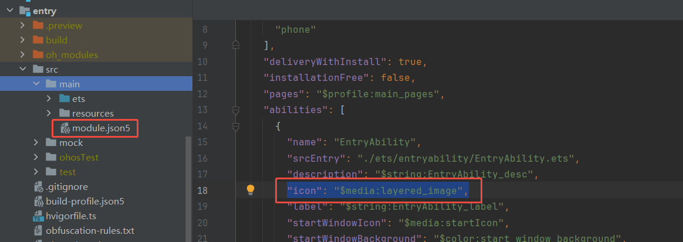Click the entry module folder icon
Screen dimensions: 683x242
point(25,11)
